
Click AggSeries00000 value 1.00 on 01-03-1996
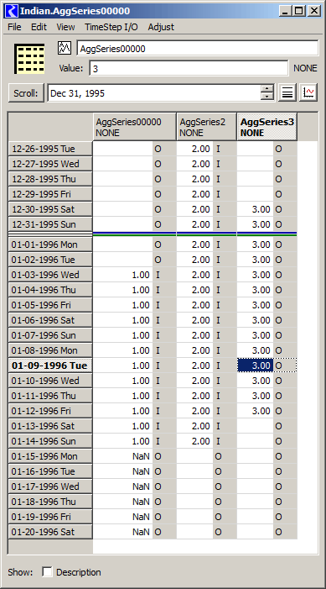123,275
